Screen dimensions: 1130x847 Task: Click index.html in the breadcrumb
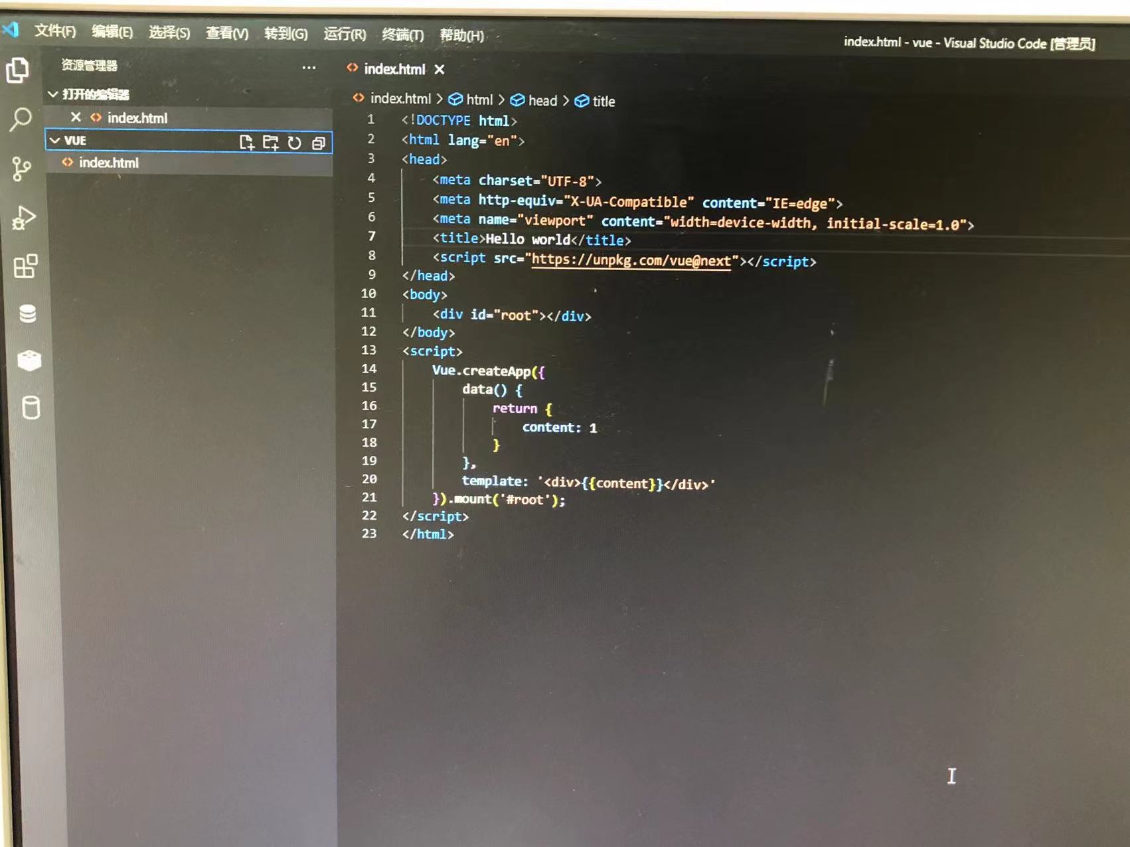point(400,98)
